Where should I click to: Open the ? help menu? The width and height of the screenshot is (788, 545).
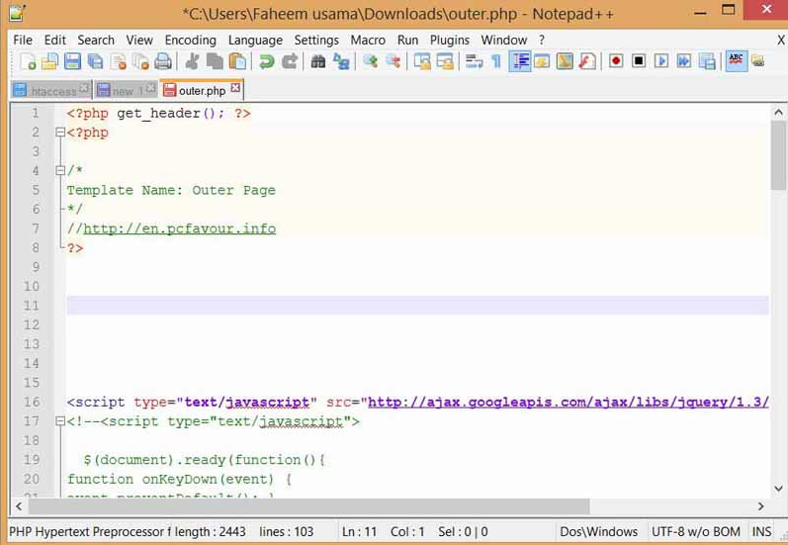tap(541, 40)
